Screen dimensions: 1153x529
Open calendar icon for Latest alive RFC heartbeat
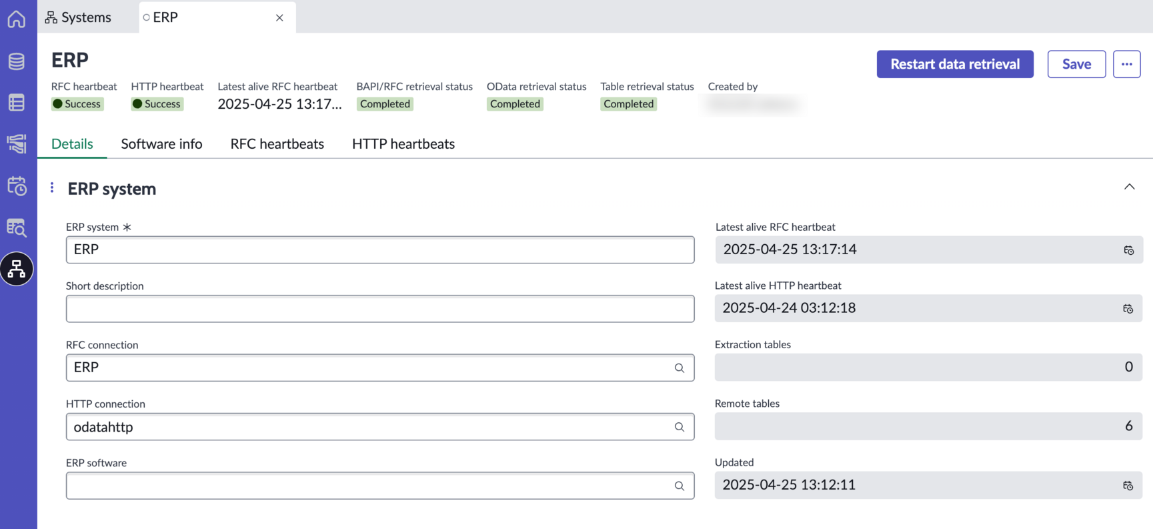click(1128, 250)
